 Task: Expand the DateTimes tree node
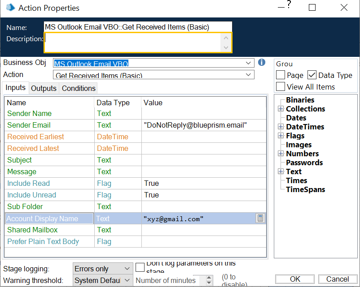281,127
